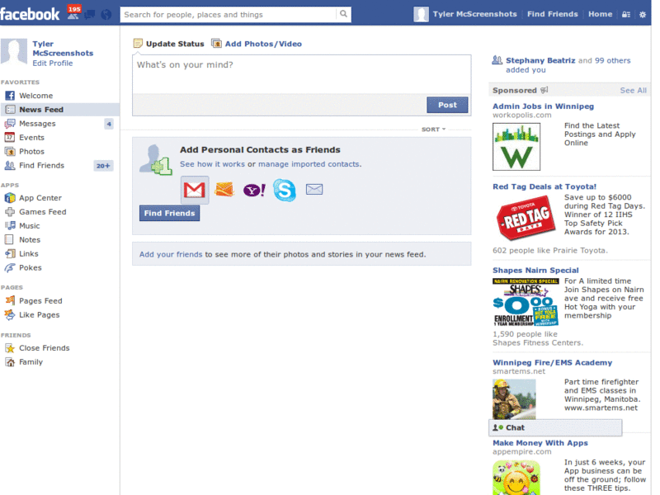Click the blue Find Friends button
Image resolution: width=660 pixels, height=495 pixels.
point(170,213)
